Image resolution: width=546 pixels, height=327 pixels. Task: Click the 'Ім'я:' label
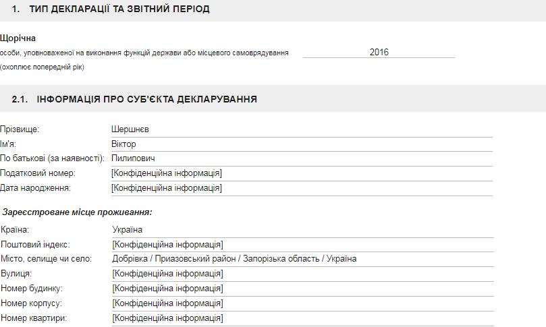tap(8, 144)
